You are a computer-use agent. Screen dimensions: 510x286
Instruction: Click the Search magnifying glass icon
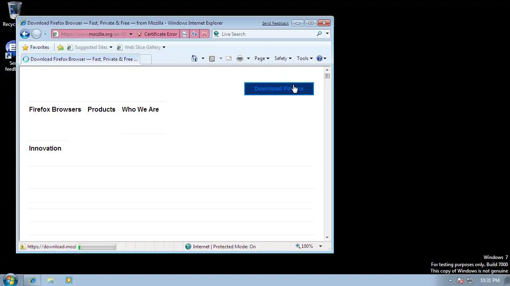coord(319,34)
